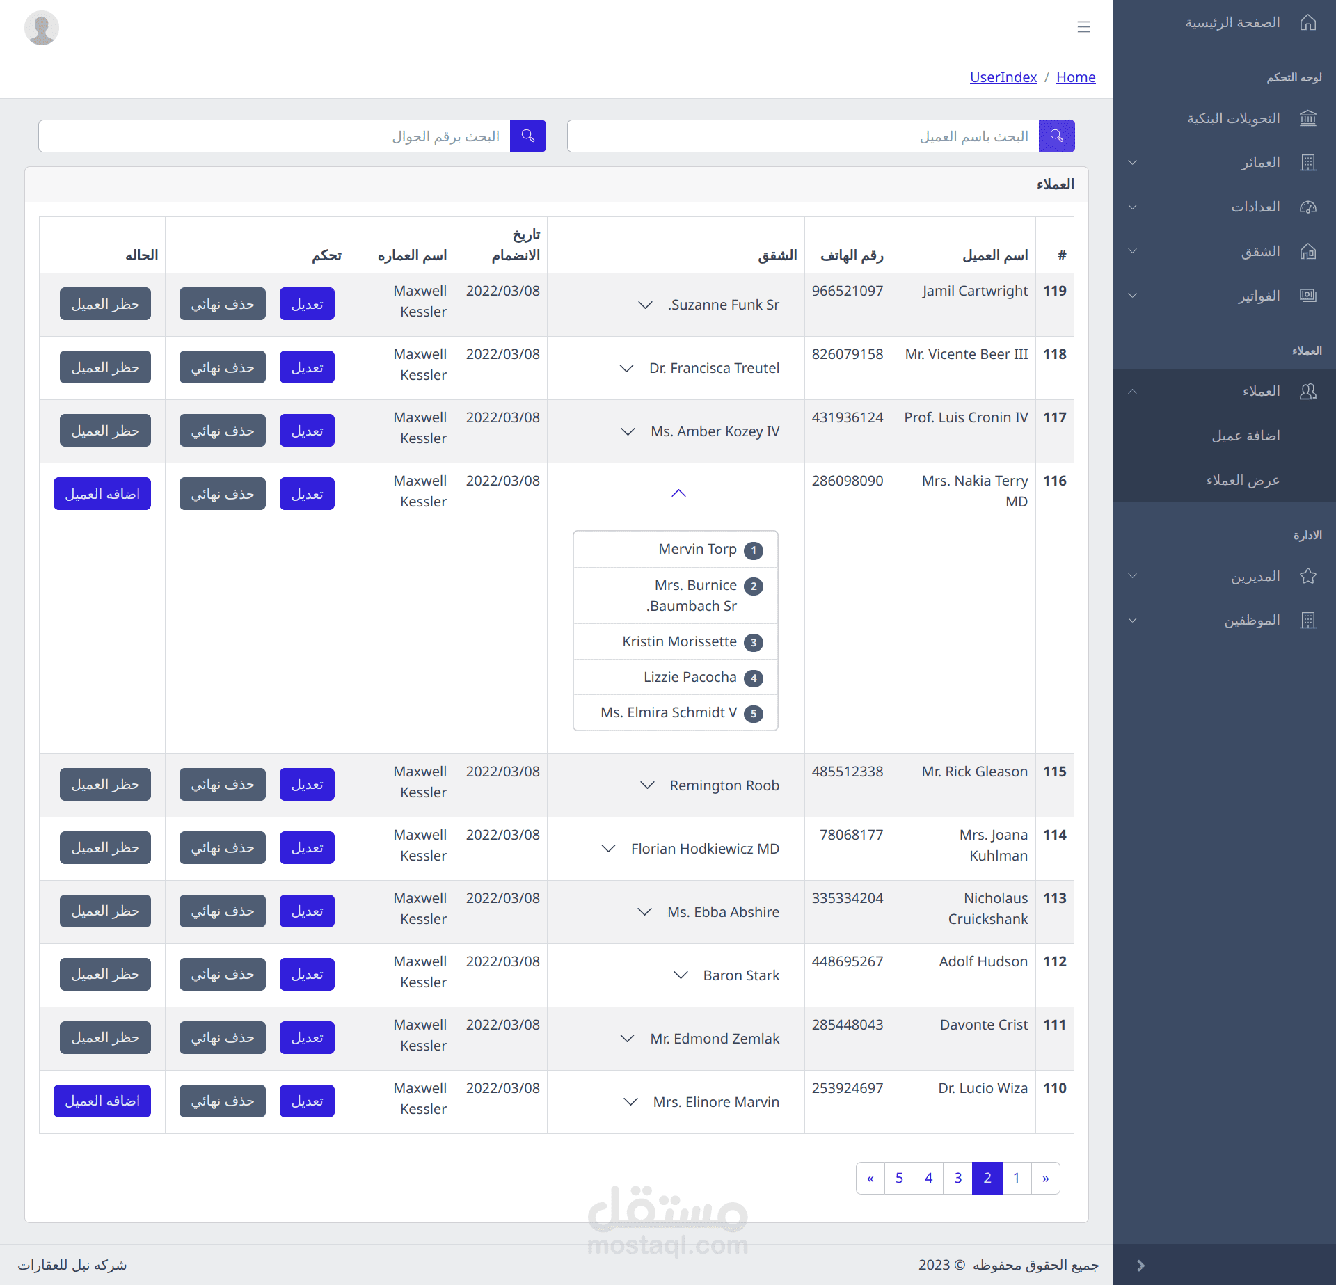Click edit button for Mr. Rick Gleason

(x=307, y=785)
